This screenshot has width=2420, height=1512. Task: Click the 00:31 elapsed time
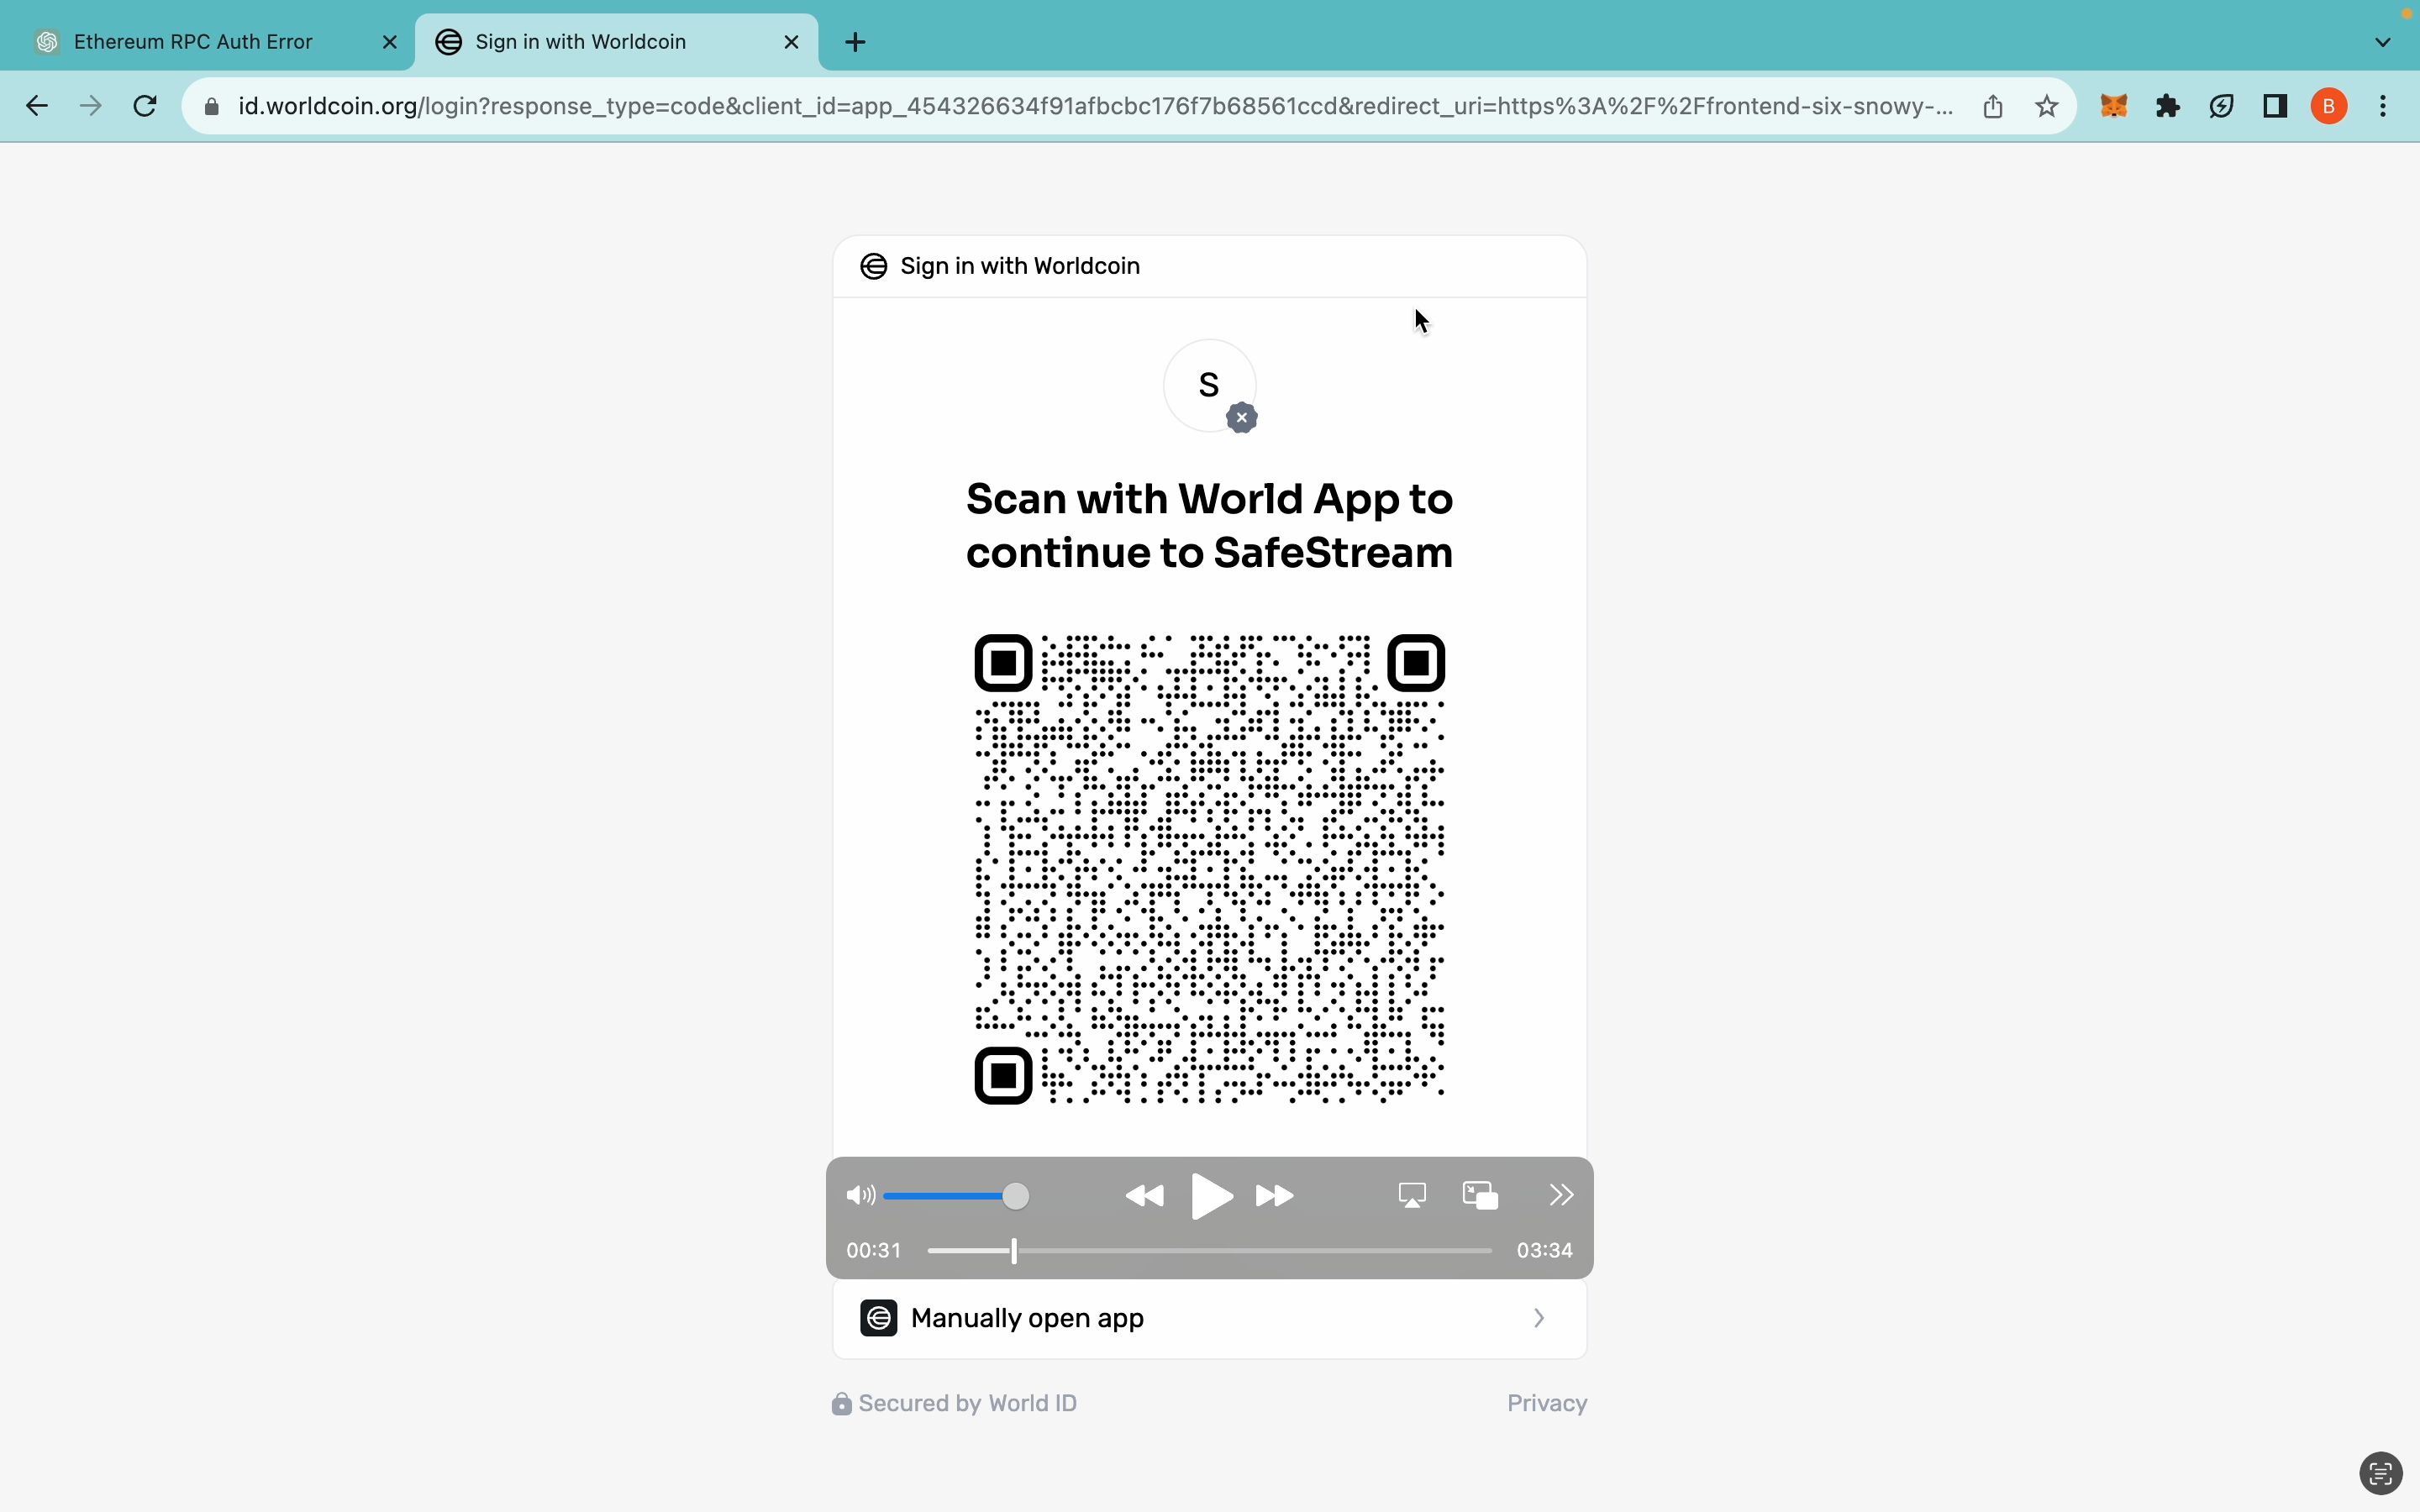873,1251
